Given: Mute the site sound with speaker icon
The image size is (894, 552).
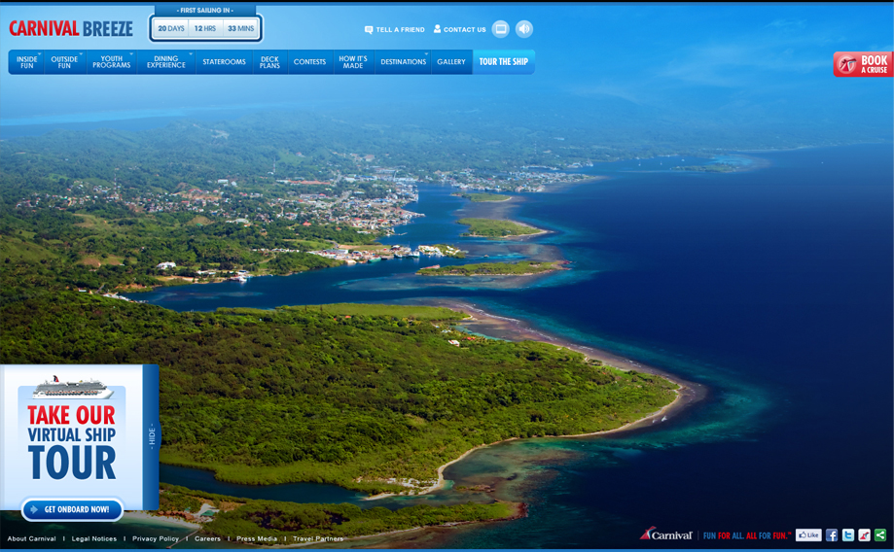Looking at the screenshot, I should (524, 29).
